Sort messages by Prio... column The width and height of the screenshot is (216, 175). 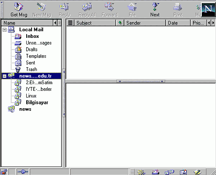(199, 23)
